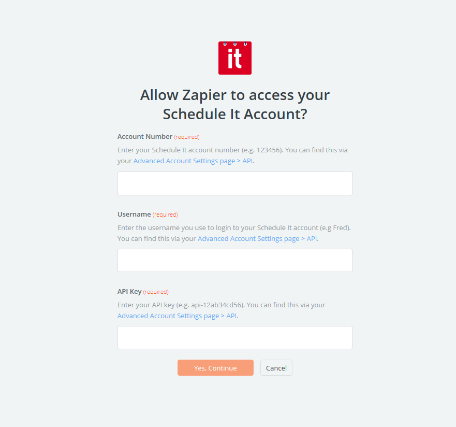This screenshot has height=427, width=456.
Task: Click the red Schedule It logo
Action: pyautogui.click(x=235, y=58)
